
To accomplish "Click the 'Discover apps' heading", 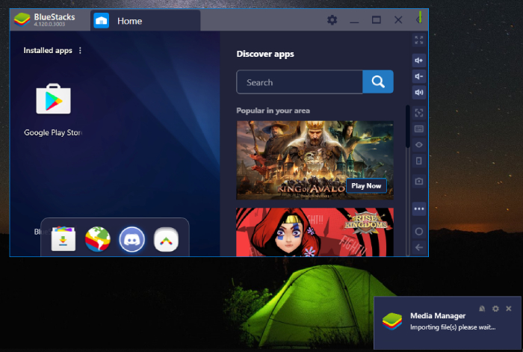I will tap(265, 54).
